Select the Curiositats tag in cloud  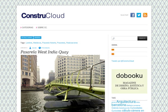116,111
